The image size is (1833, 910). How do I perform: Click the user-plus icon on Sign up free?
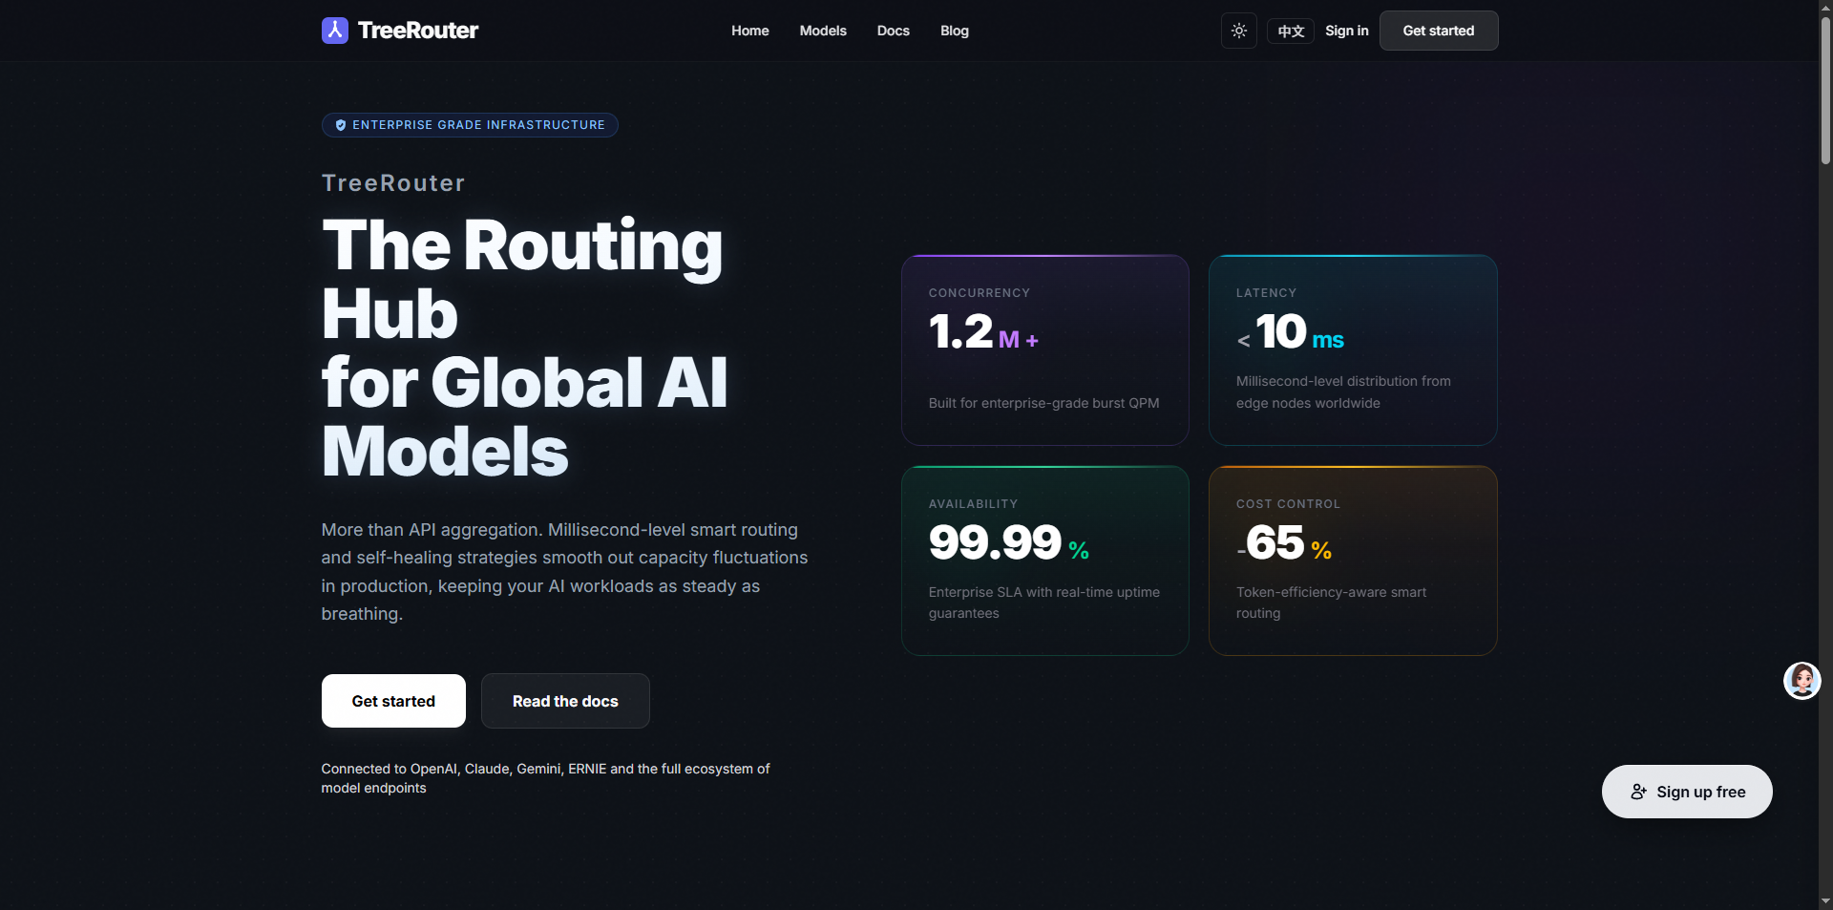pyautogui.click(x=1639, y=792)
